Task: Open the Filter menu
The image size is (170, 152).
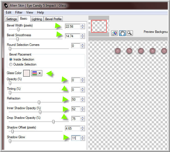Action: 19,12
